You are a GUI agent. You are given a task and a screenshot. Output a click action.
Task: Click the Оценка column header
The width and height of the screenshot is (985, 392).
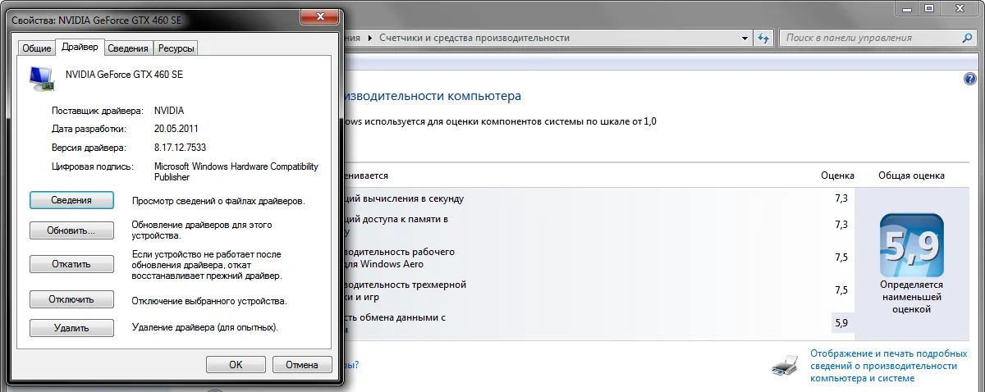pos(837,175)
